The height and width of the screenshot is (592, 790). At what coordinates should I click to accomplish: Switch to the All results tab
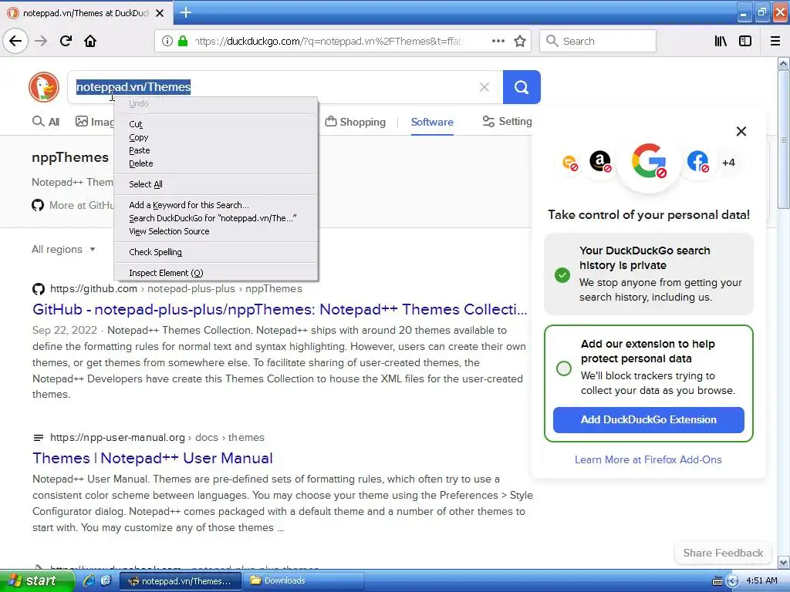point(46,122)
